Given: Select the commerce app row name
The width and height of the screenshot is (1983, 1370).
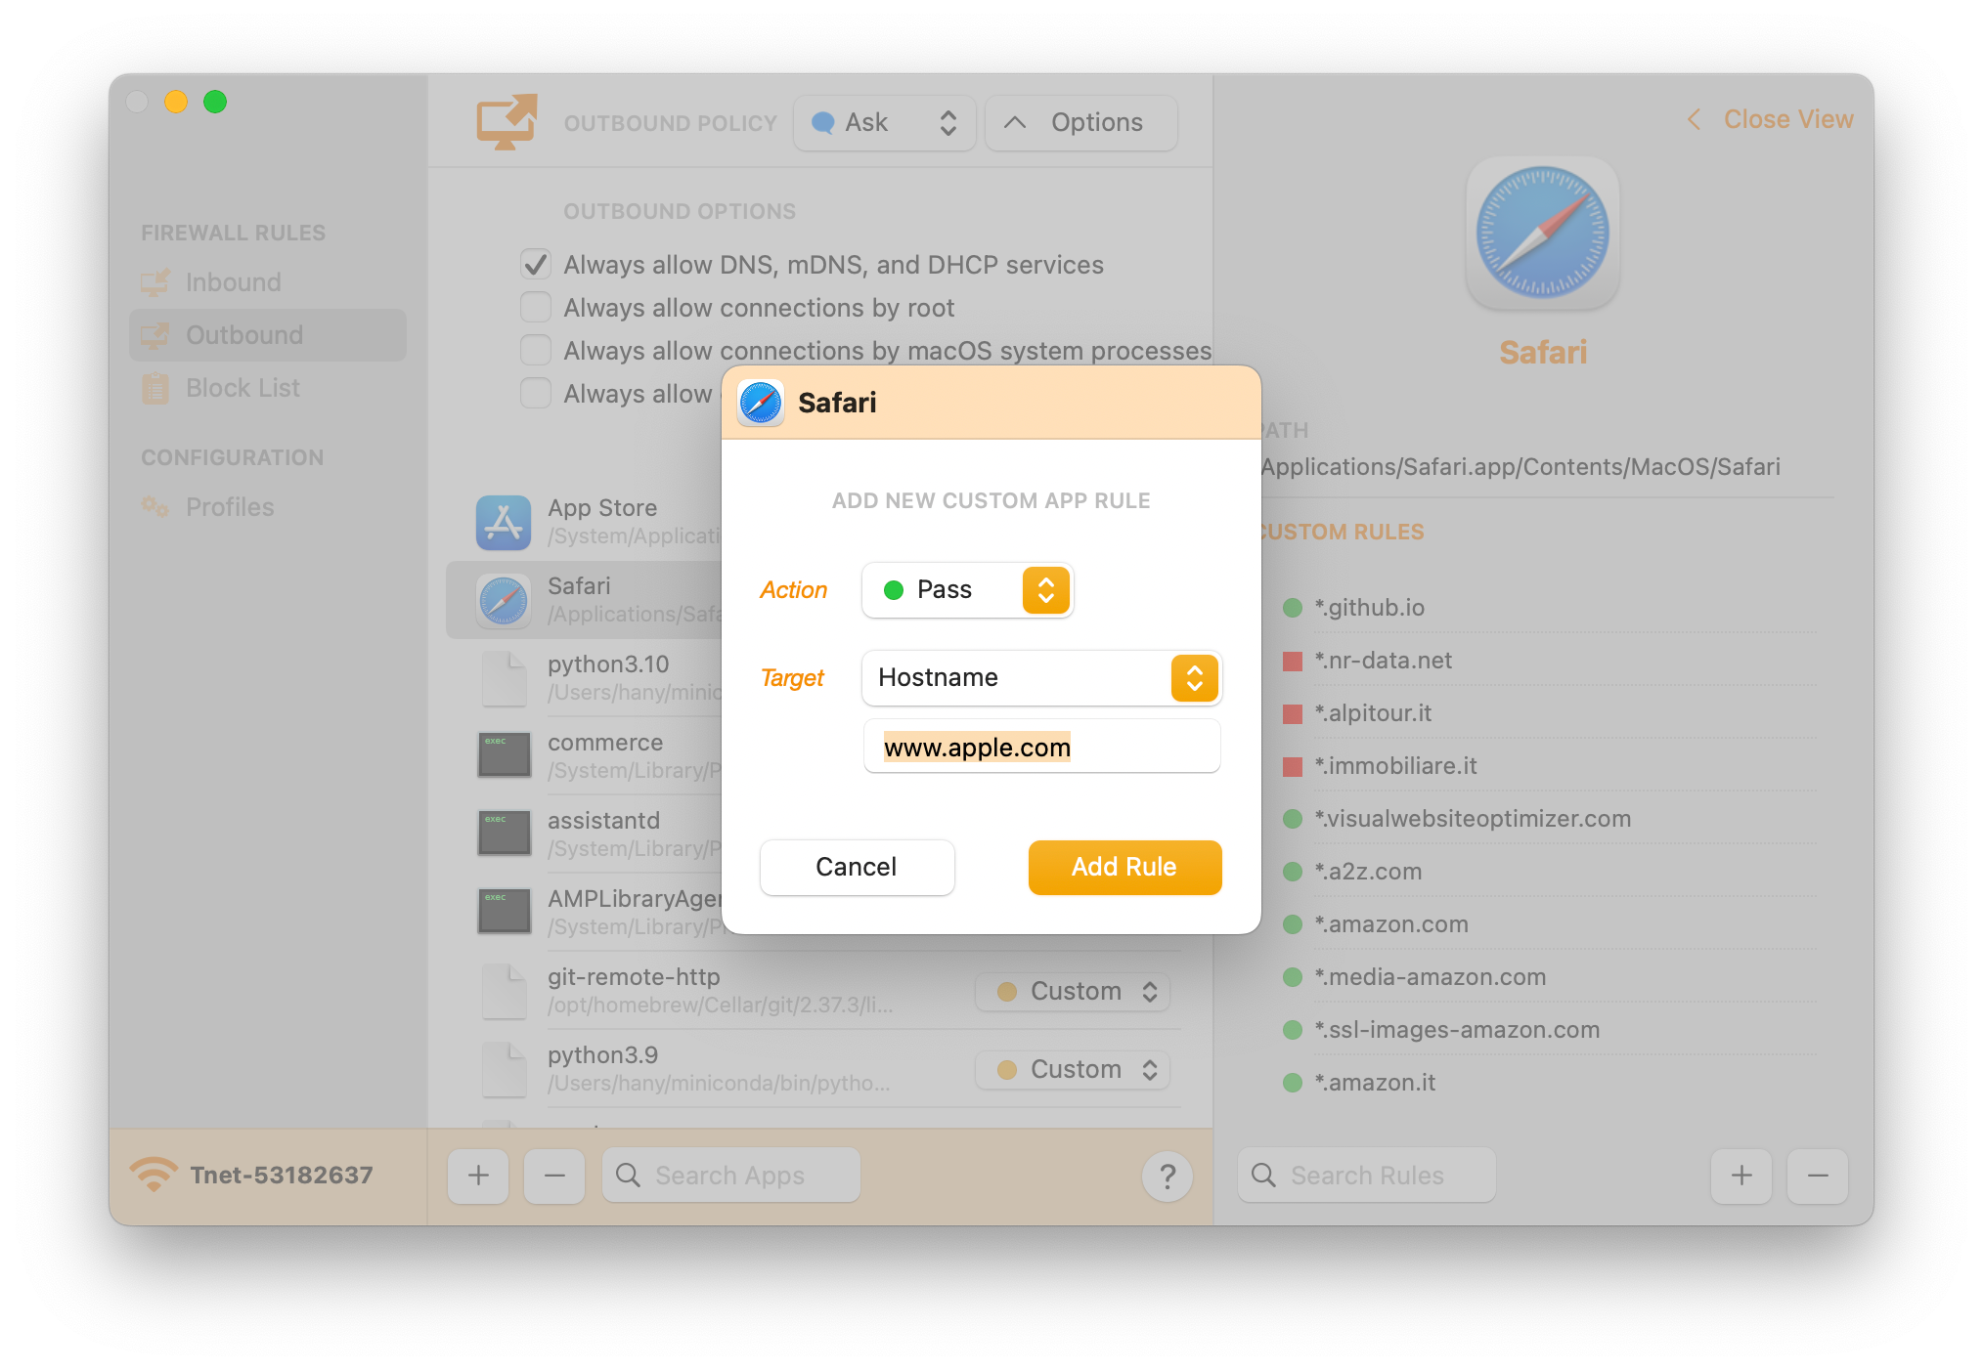Looking at the screenshot, I should coord(605,743).
